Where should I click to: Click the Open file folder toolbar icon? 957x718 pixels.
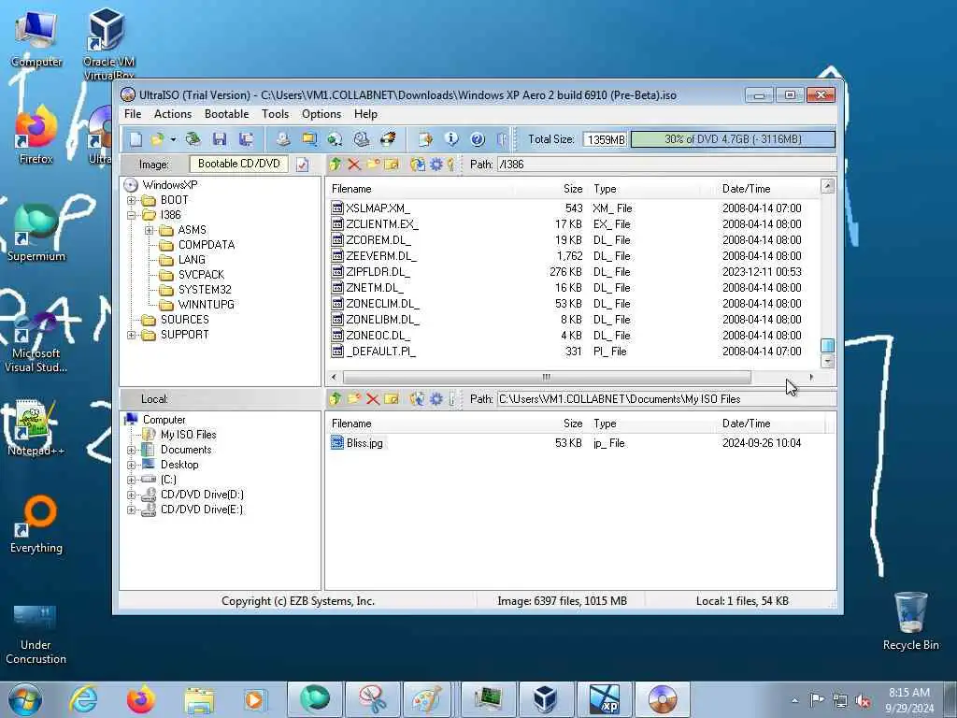click(157, 139)
